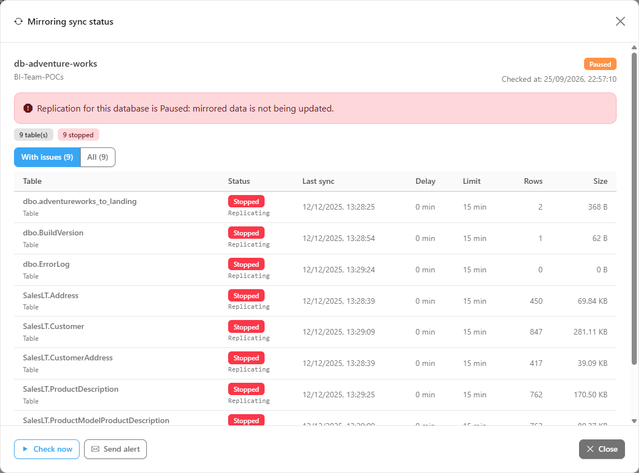This screenshot has width=639, height=473.
Task: Click the scrollbar down arrow
Action: [x=634, y=421]
